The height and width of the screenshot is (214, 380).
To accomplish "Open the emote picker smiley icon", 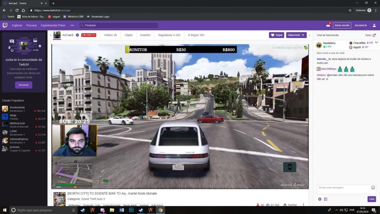I will (x=373, y=188).
